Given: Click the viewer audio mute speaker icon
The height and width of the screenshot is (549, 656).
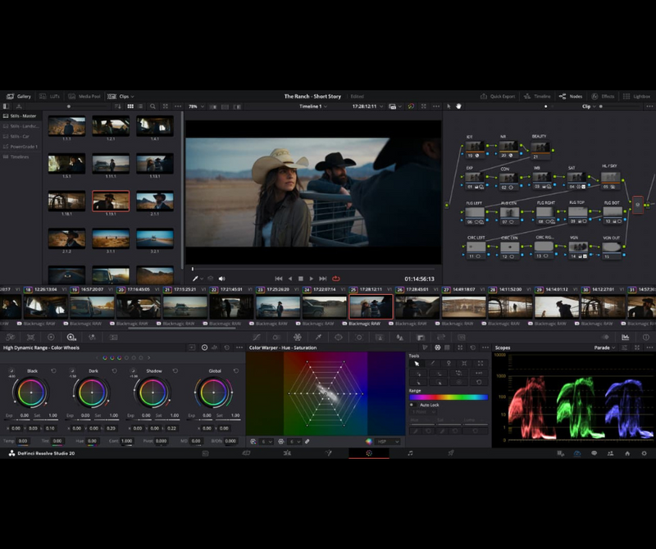Looking at the screenshot, I should (221, 279).
